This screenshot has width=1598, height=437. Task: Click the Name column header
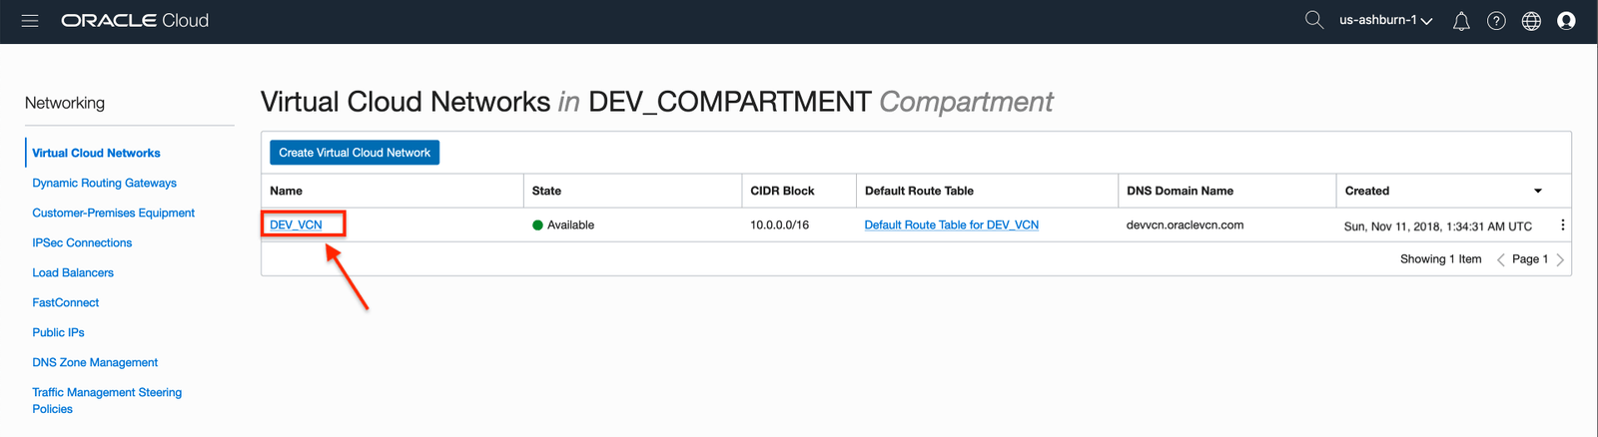pos(287,191)
